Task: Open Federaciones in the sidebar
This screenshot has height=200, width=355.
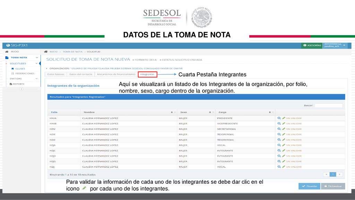Action: 25,74
